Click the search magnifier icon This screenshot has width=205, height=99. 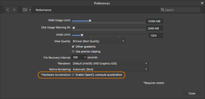tap(163, 10)
